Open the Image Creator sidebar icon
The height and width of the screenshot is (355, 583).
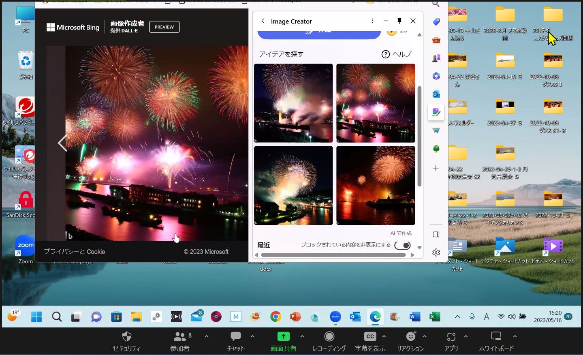(x=436, y=112)
